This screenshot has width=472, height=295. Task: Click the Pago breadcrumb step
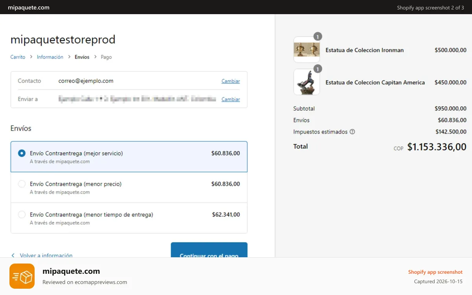(106, 57)
